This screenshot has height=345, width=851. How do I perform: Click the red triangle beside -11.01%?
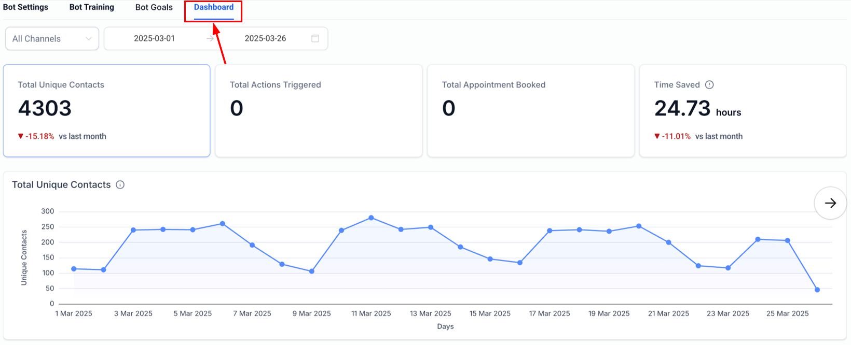(657, 136)
